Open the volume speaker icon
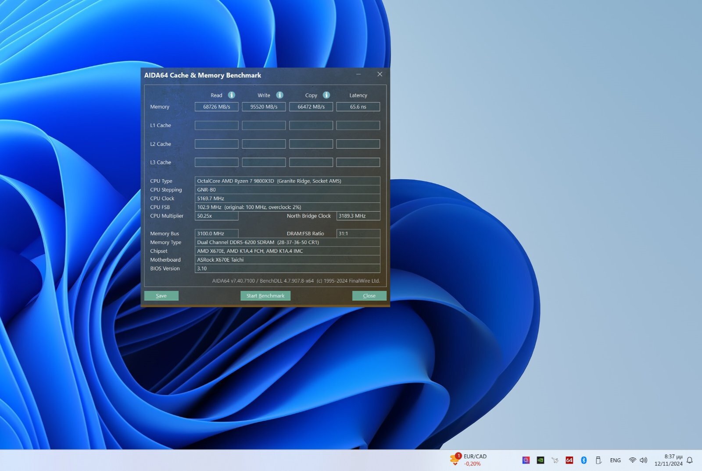 click(643, 460)
